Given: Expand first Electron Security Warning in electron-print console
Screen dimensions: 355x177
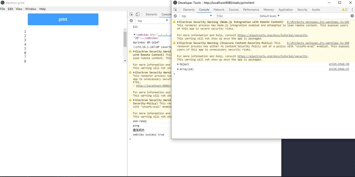Looking at the screenshot, I should click(134, 52).
